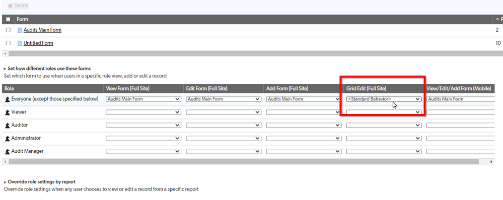The height and width of the screenshot is (200, 503).
Task: Open the Untitled Form link
Action: [38, 43]
